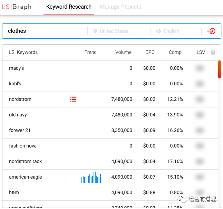Focus the keyword search field containing clothes
This screenshot has width=223, height=209.
[47, 31]
